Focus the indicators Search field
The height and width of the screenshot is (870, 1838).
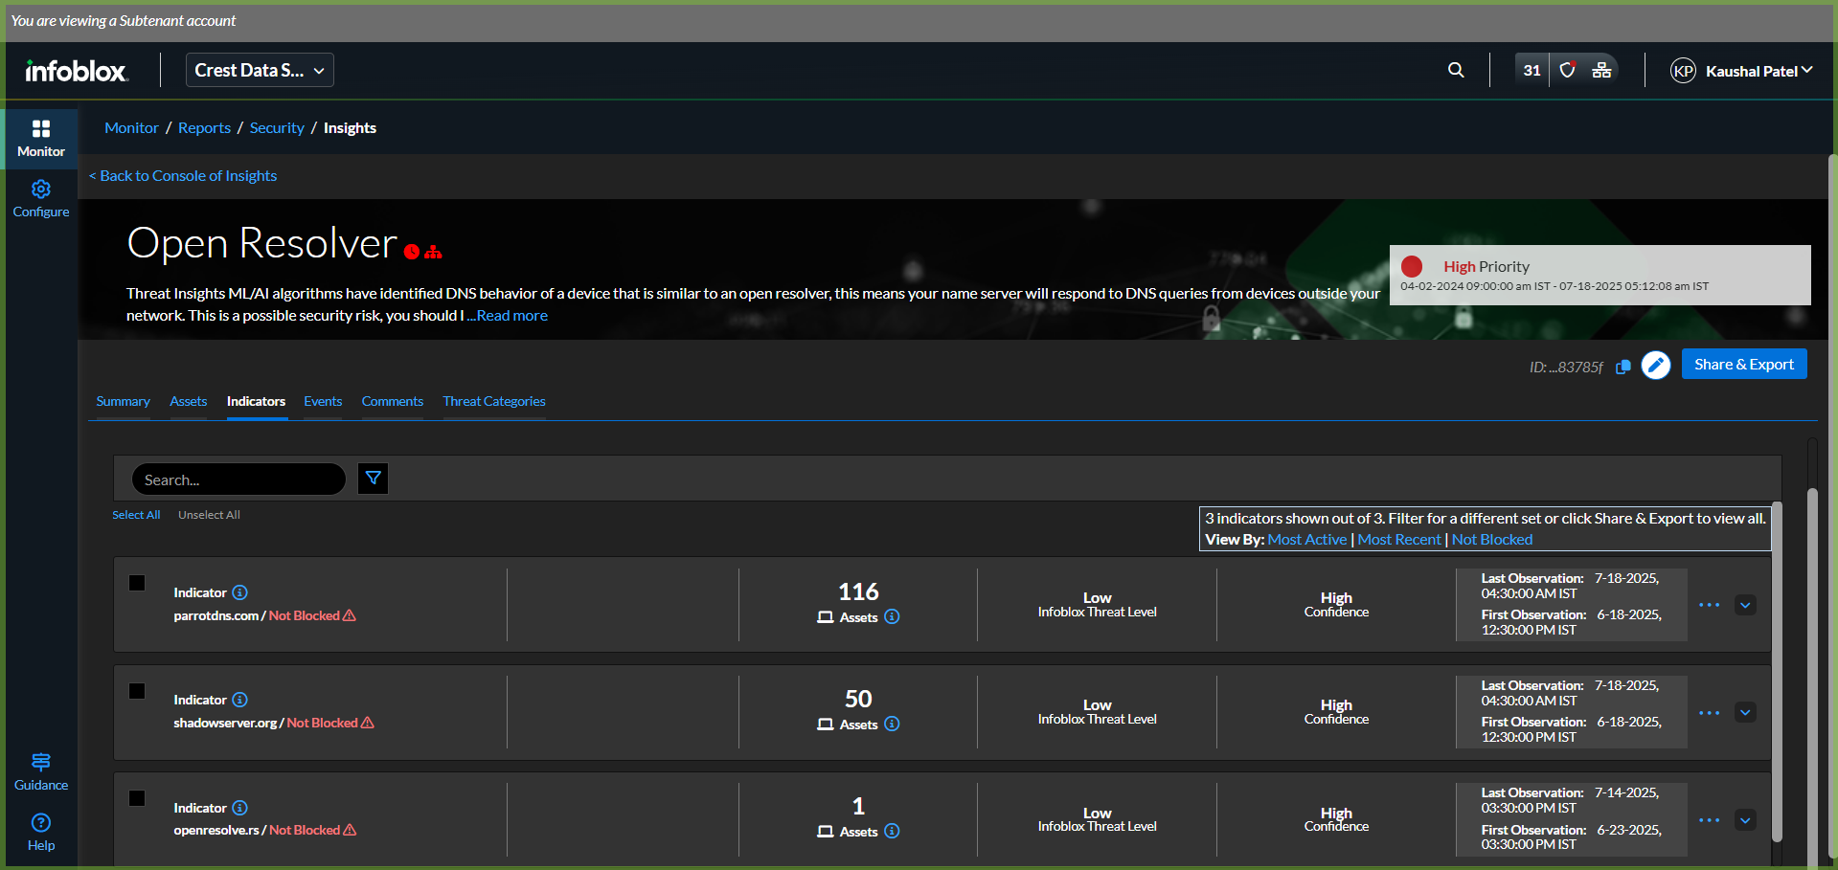click(238, 479)
